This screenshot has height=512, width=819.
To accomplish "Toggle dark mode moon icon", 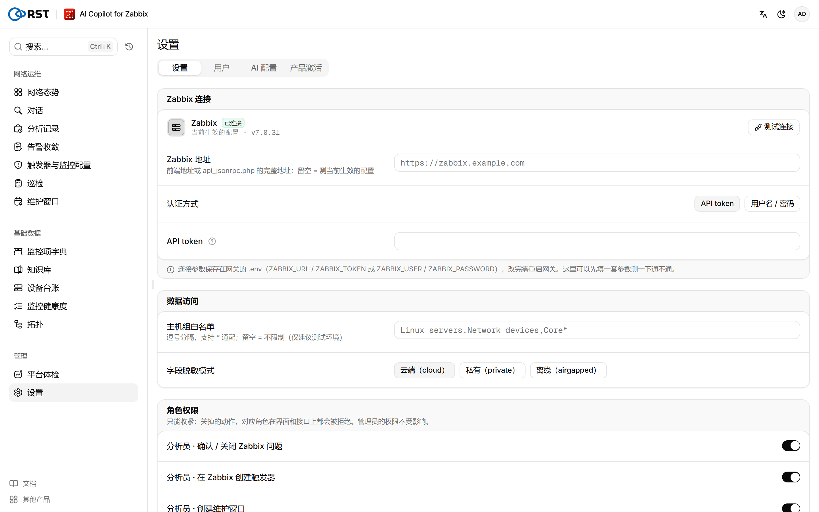I will (781, 14).
